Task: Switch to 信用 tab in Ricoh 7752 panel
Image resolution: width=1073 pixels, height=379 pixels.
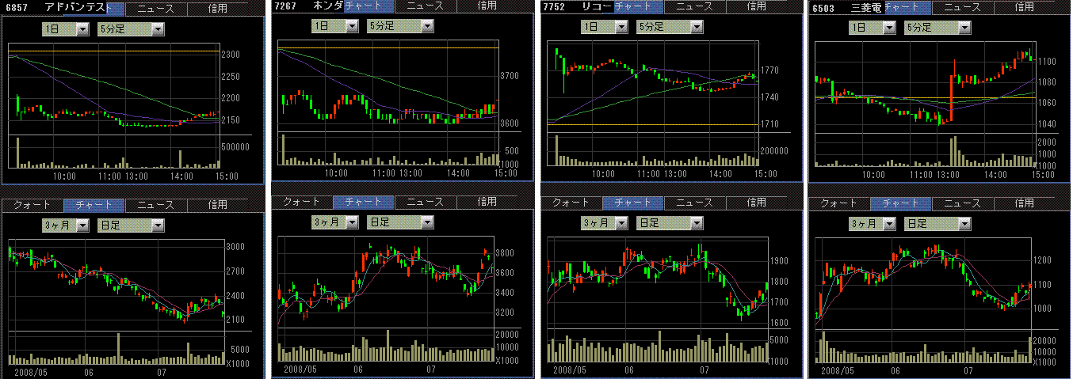Action: pyautogui.click(x=757, y=6)
